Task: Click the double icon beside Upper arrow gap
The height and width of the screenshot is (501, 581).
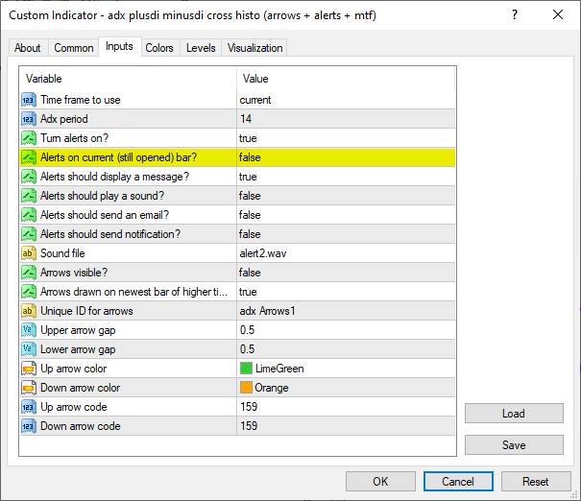Action: coord(29,330)
